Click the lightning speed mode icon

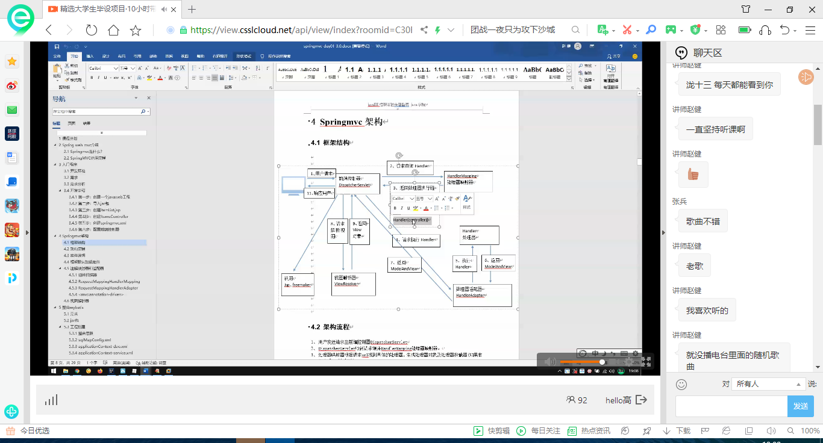tap(437, 30)
